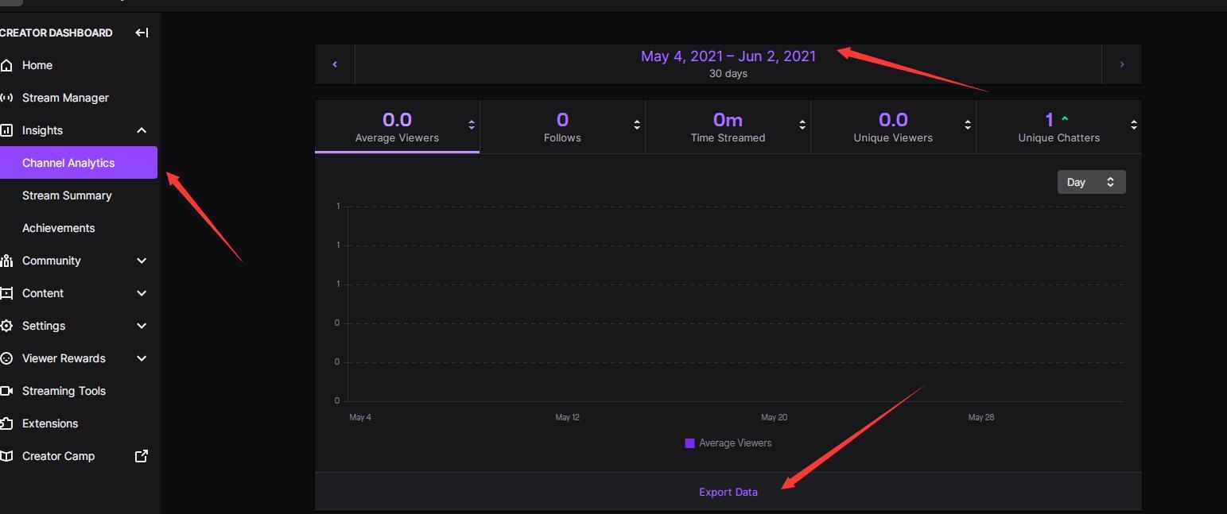Click the Extensions puzzle icon
This screenshot has height=514, width=1227.
tap(6, 423)
